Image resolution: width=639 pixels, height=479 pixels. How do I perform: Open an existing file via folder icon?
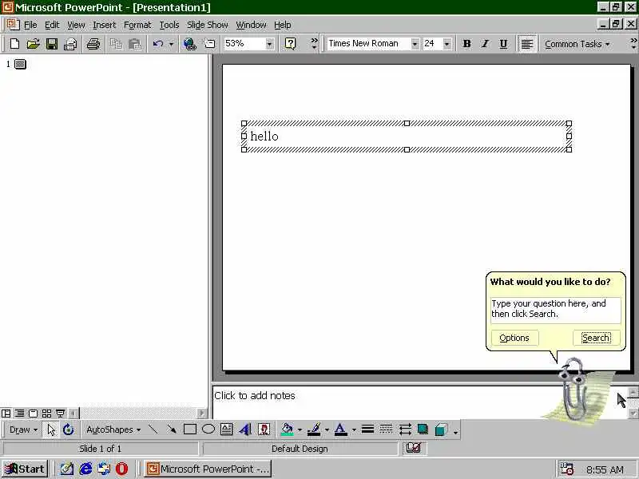pyautogui.click(x=33, y=44)
